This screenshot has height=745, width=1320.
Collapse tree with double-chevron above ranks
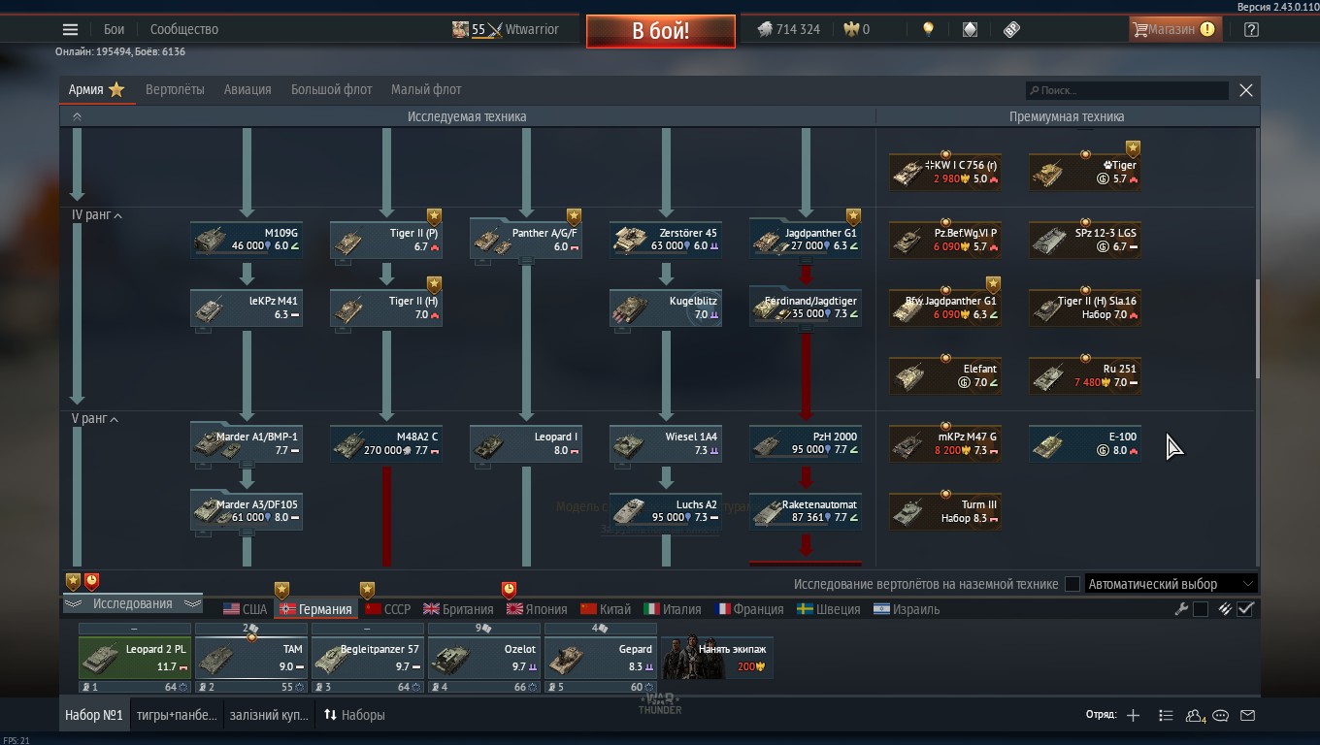click(77, 116)
